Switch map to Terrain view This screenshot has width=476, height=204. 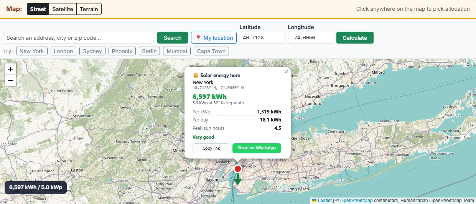click(x=89, y=9)
